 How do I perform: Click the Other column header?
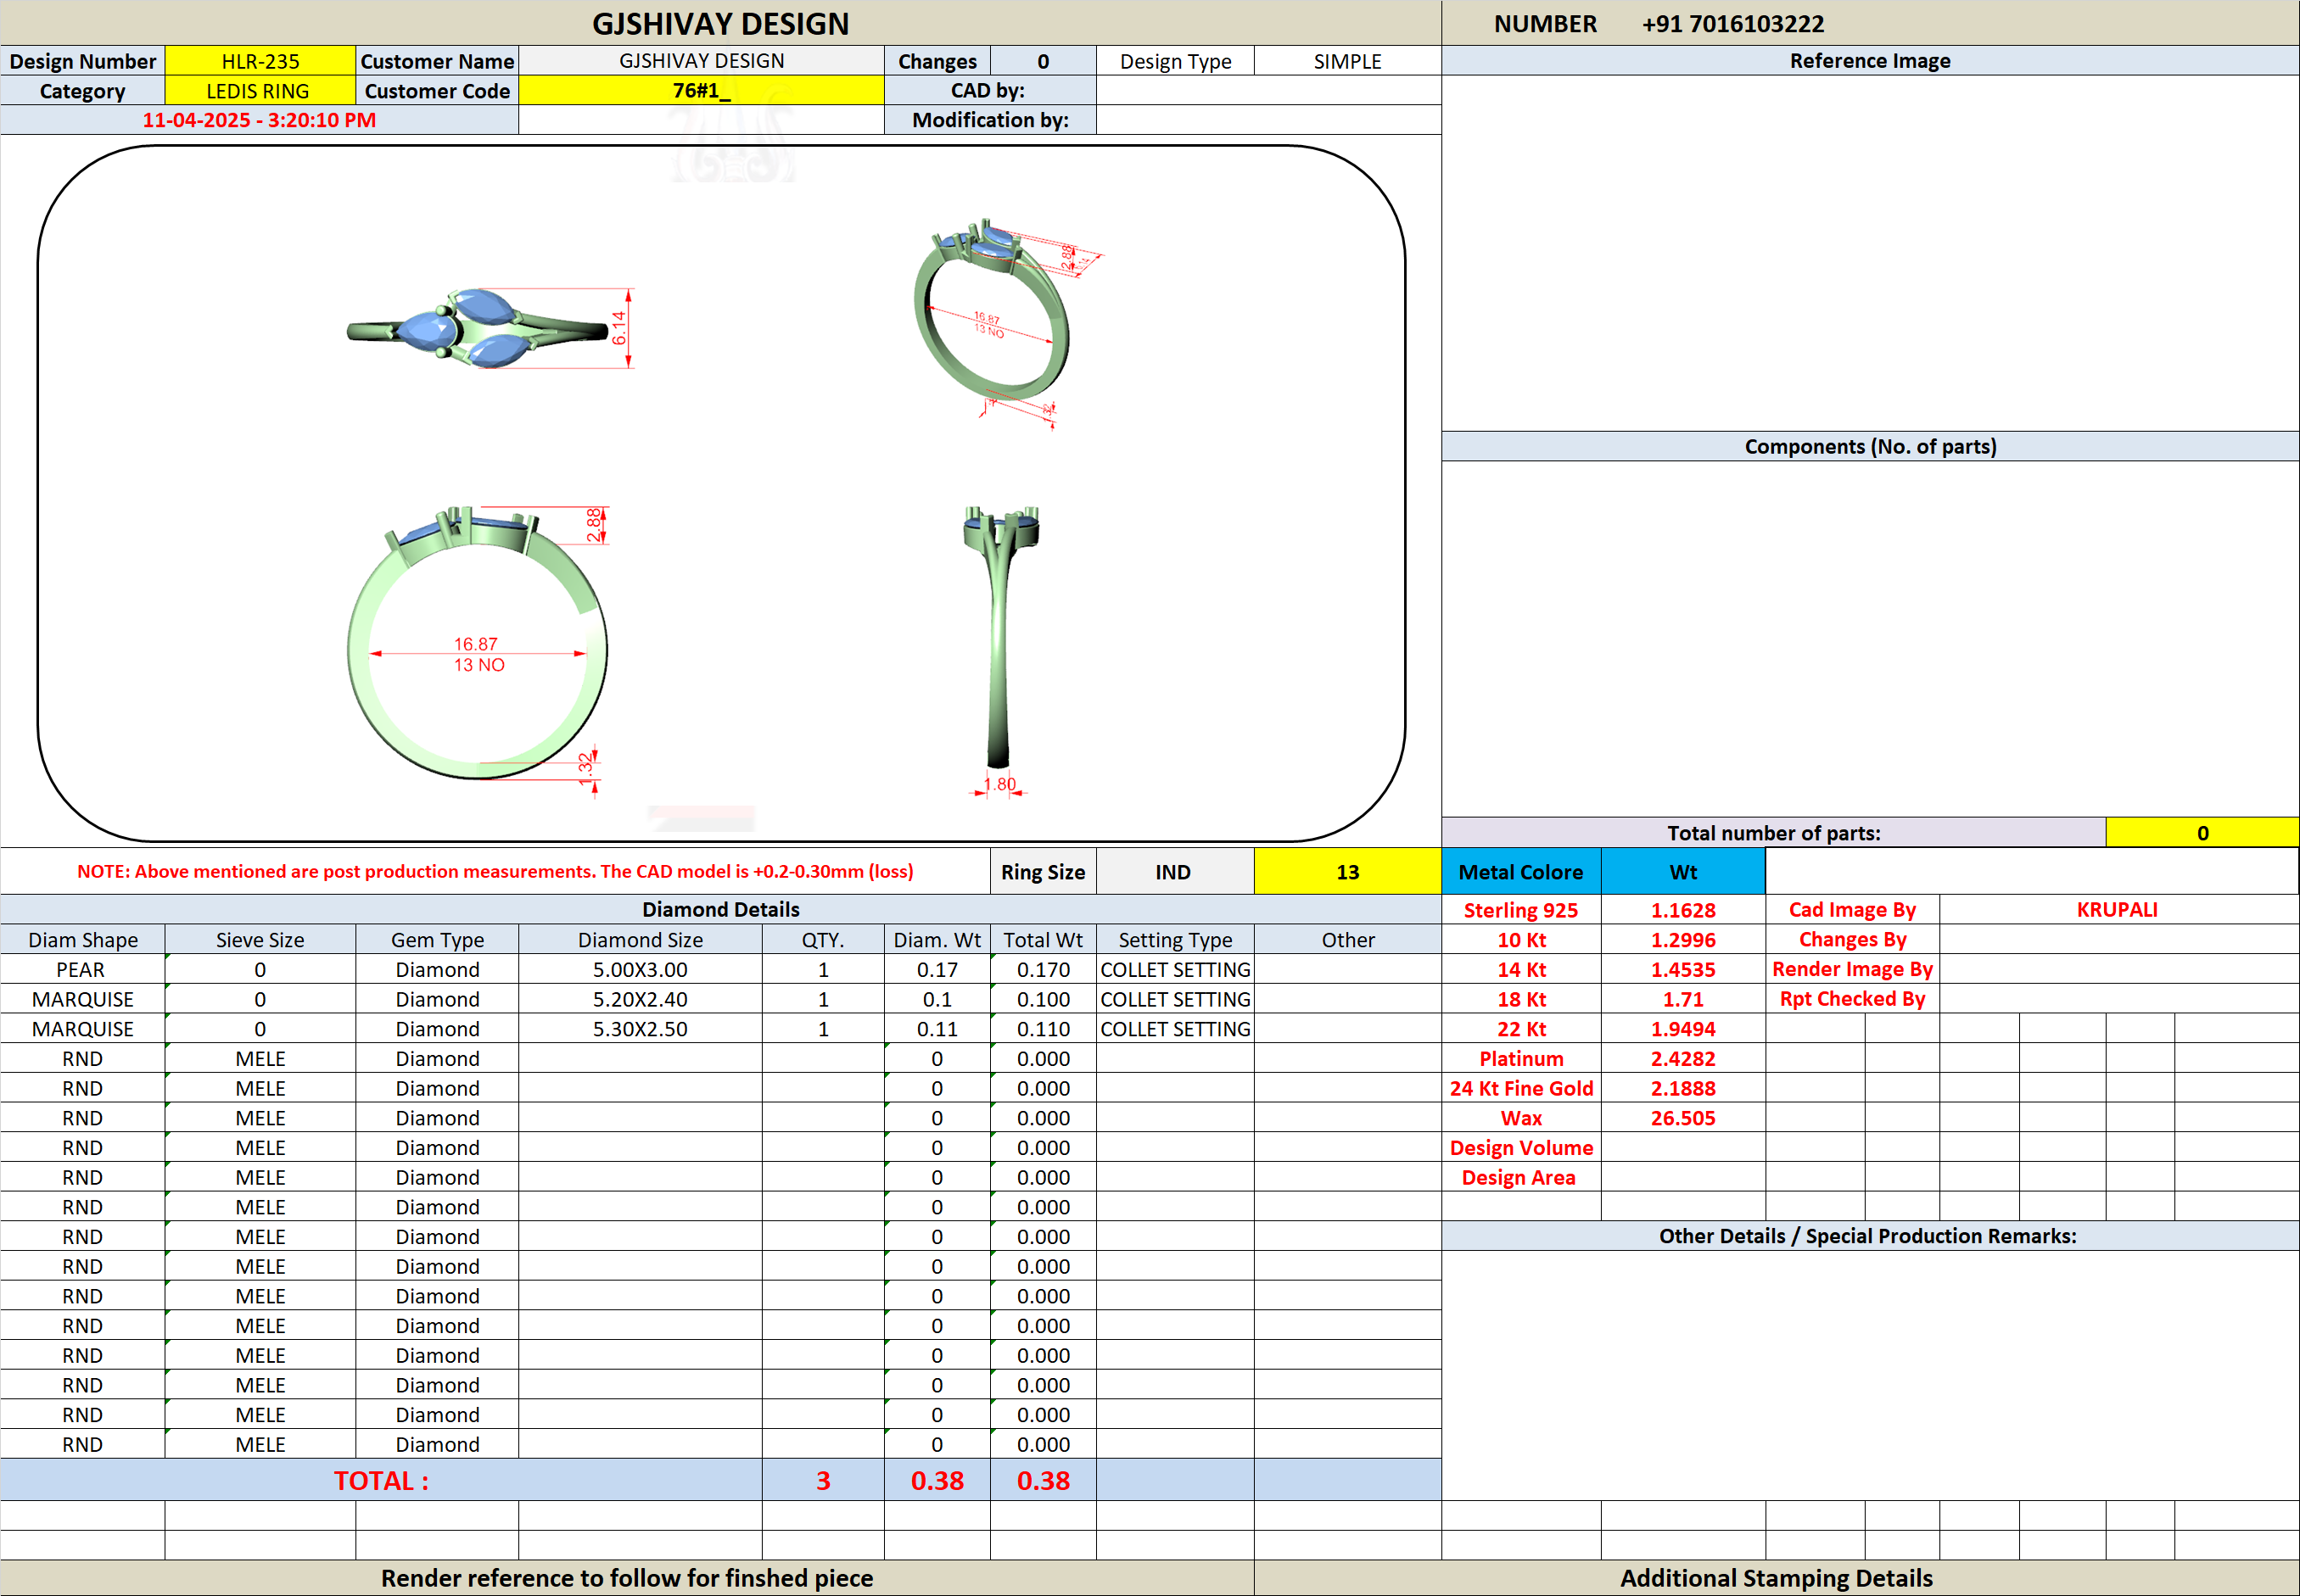tap(1347, 940)
